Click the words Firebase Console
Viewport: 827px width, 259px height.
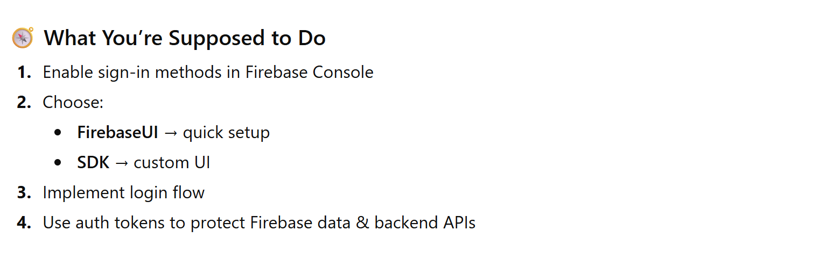(309, 72)
